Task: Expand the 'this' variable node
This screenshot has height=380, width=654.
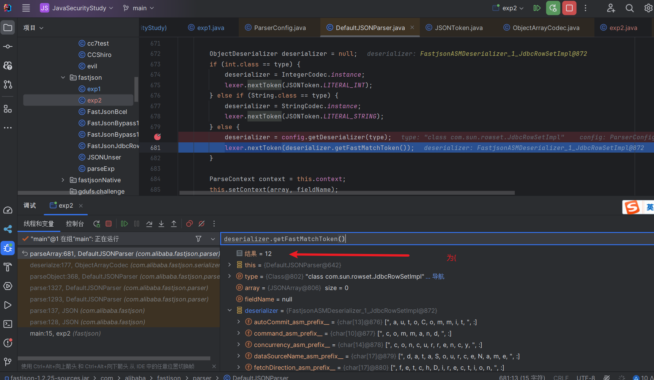Action: tap(229, 265)
